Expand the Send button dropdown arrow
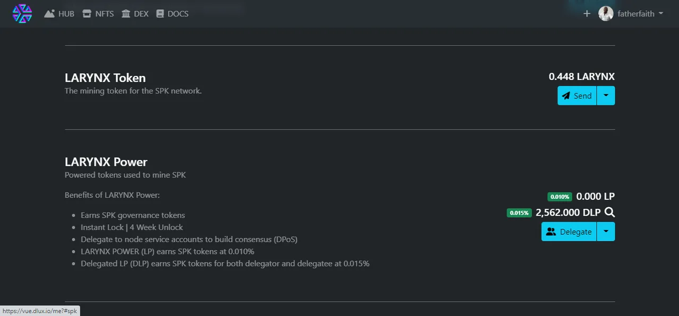The image size is (679, 316). tap(606, 95)
